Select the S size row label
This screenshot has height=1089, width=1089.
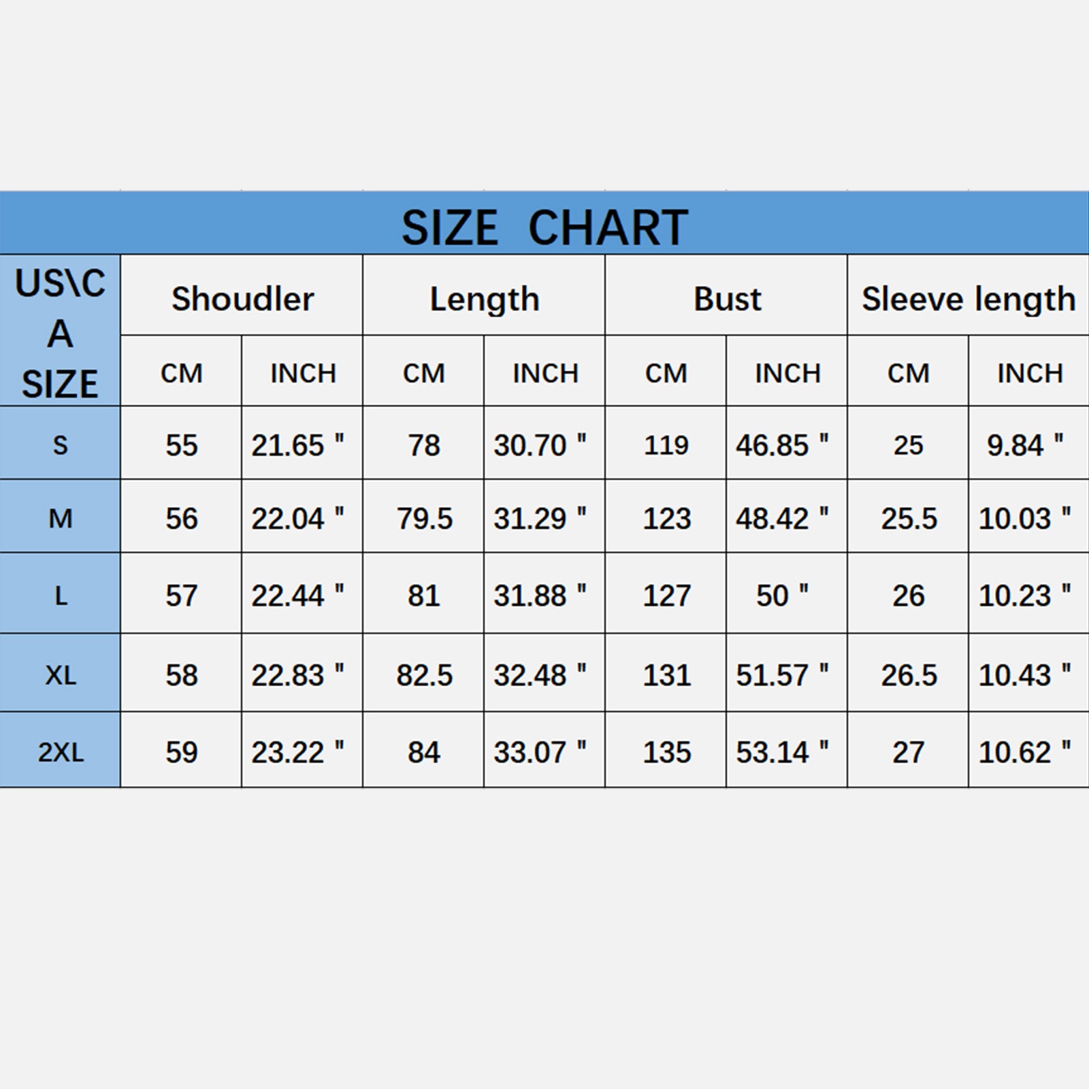tap(60, 445)
